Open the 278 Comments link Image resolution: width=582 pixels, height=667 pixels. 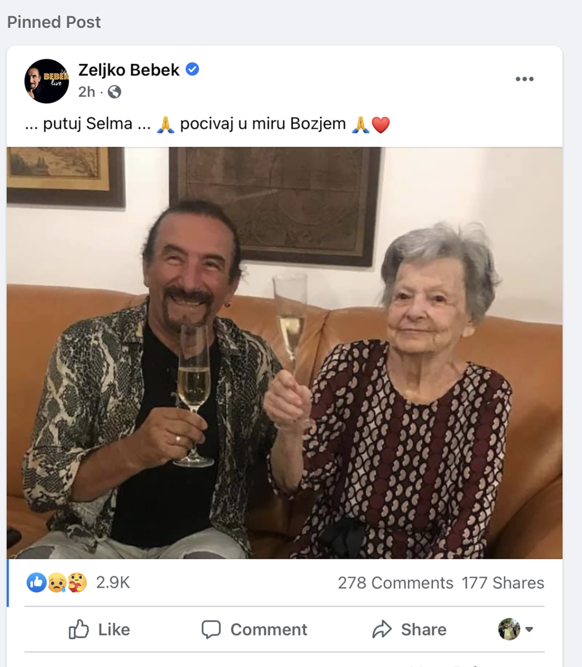pos(395,583)
